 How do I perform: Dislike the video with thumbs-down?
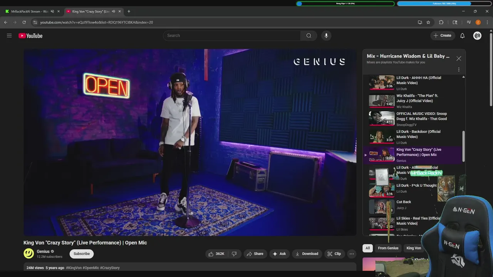coord(234,254)
